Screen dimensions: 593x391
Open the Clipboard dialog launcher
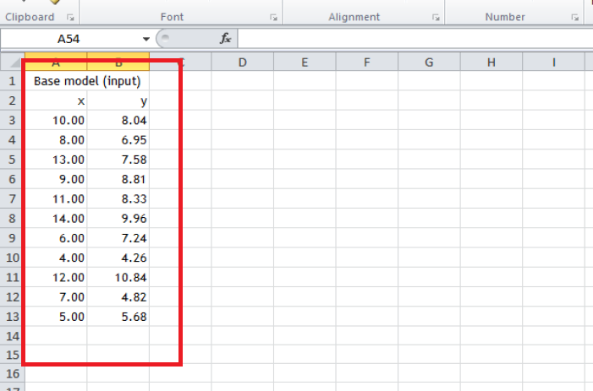coord(70,18)
